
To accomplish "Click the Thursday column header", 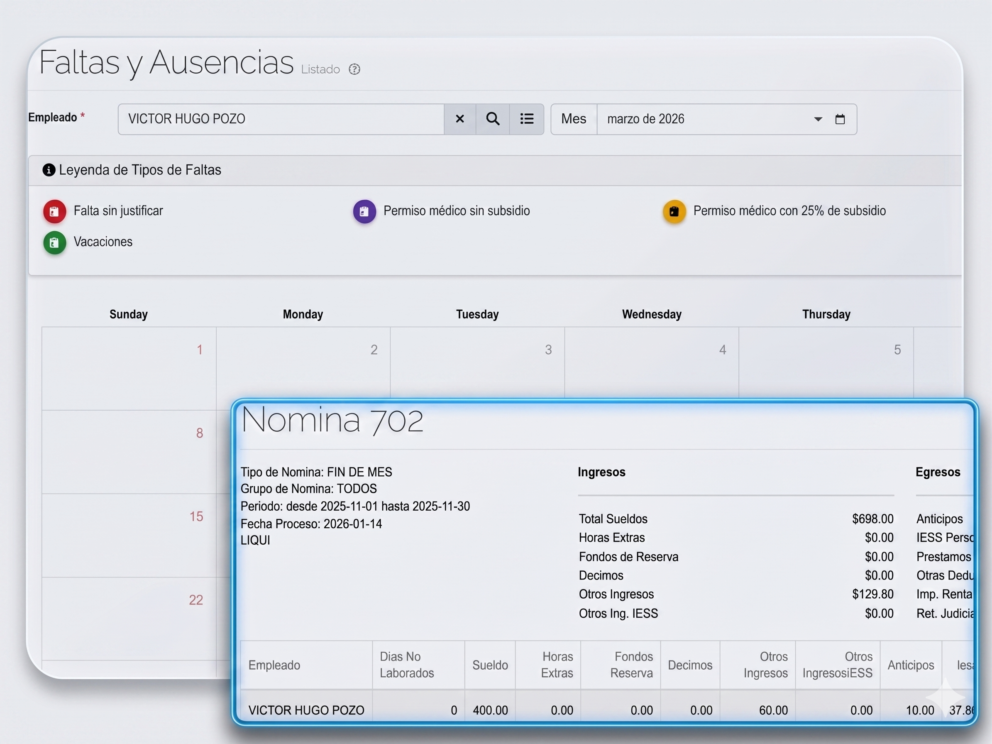I will tap(826, 314).
